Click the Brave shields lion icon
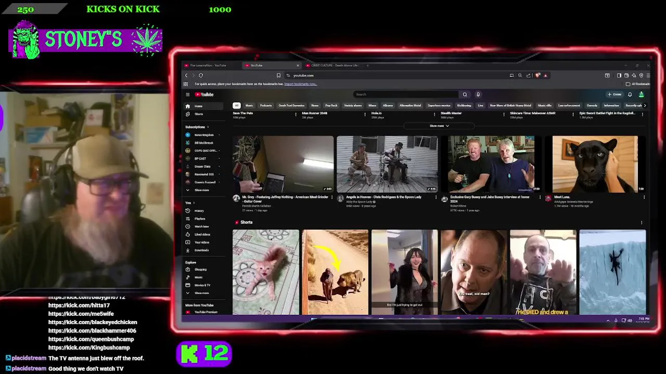666x374 pixels. [x=538, y=75]
